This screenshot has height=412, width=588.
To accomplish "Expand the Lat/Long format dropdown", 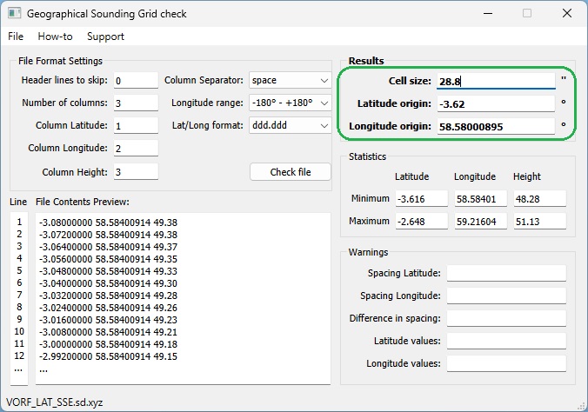I will tap(290, 126).
